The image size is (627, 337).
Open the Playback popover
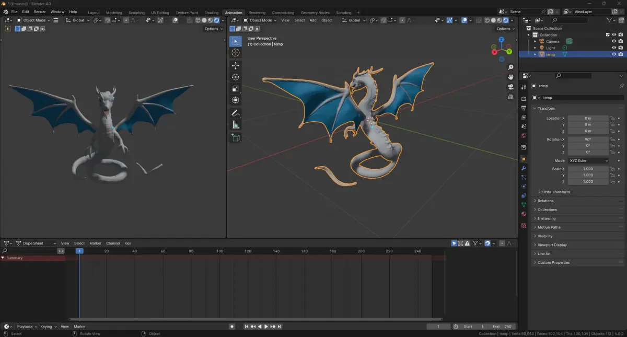[26, 327]
